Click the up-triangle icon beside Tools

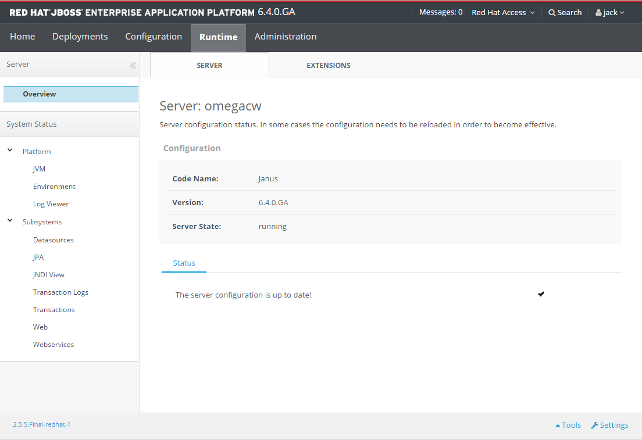click(x=557, y=425)
